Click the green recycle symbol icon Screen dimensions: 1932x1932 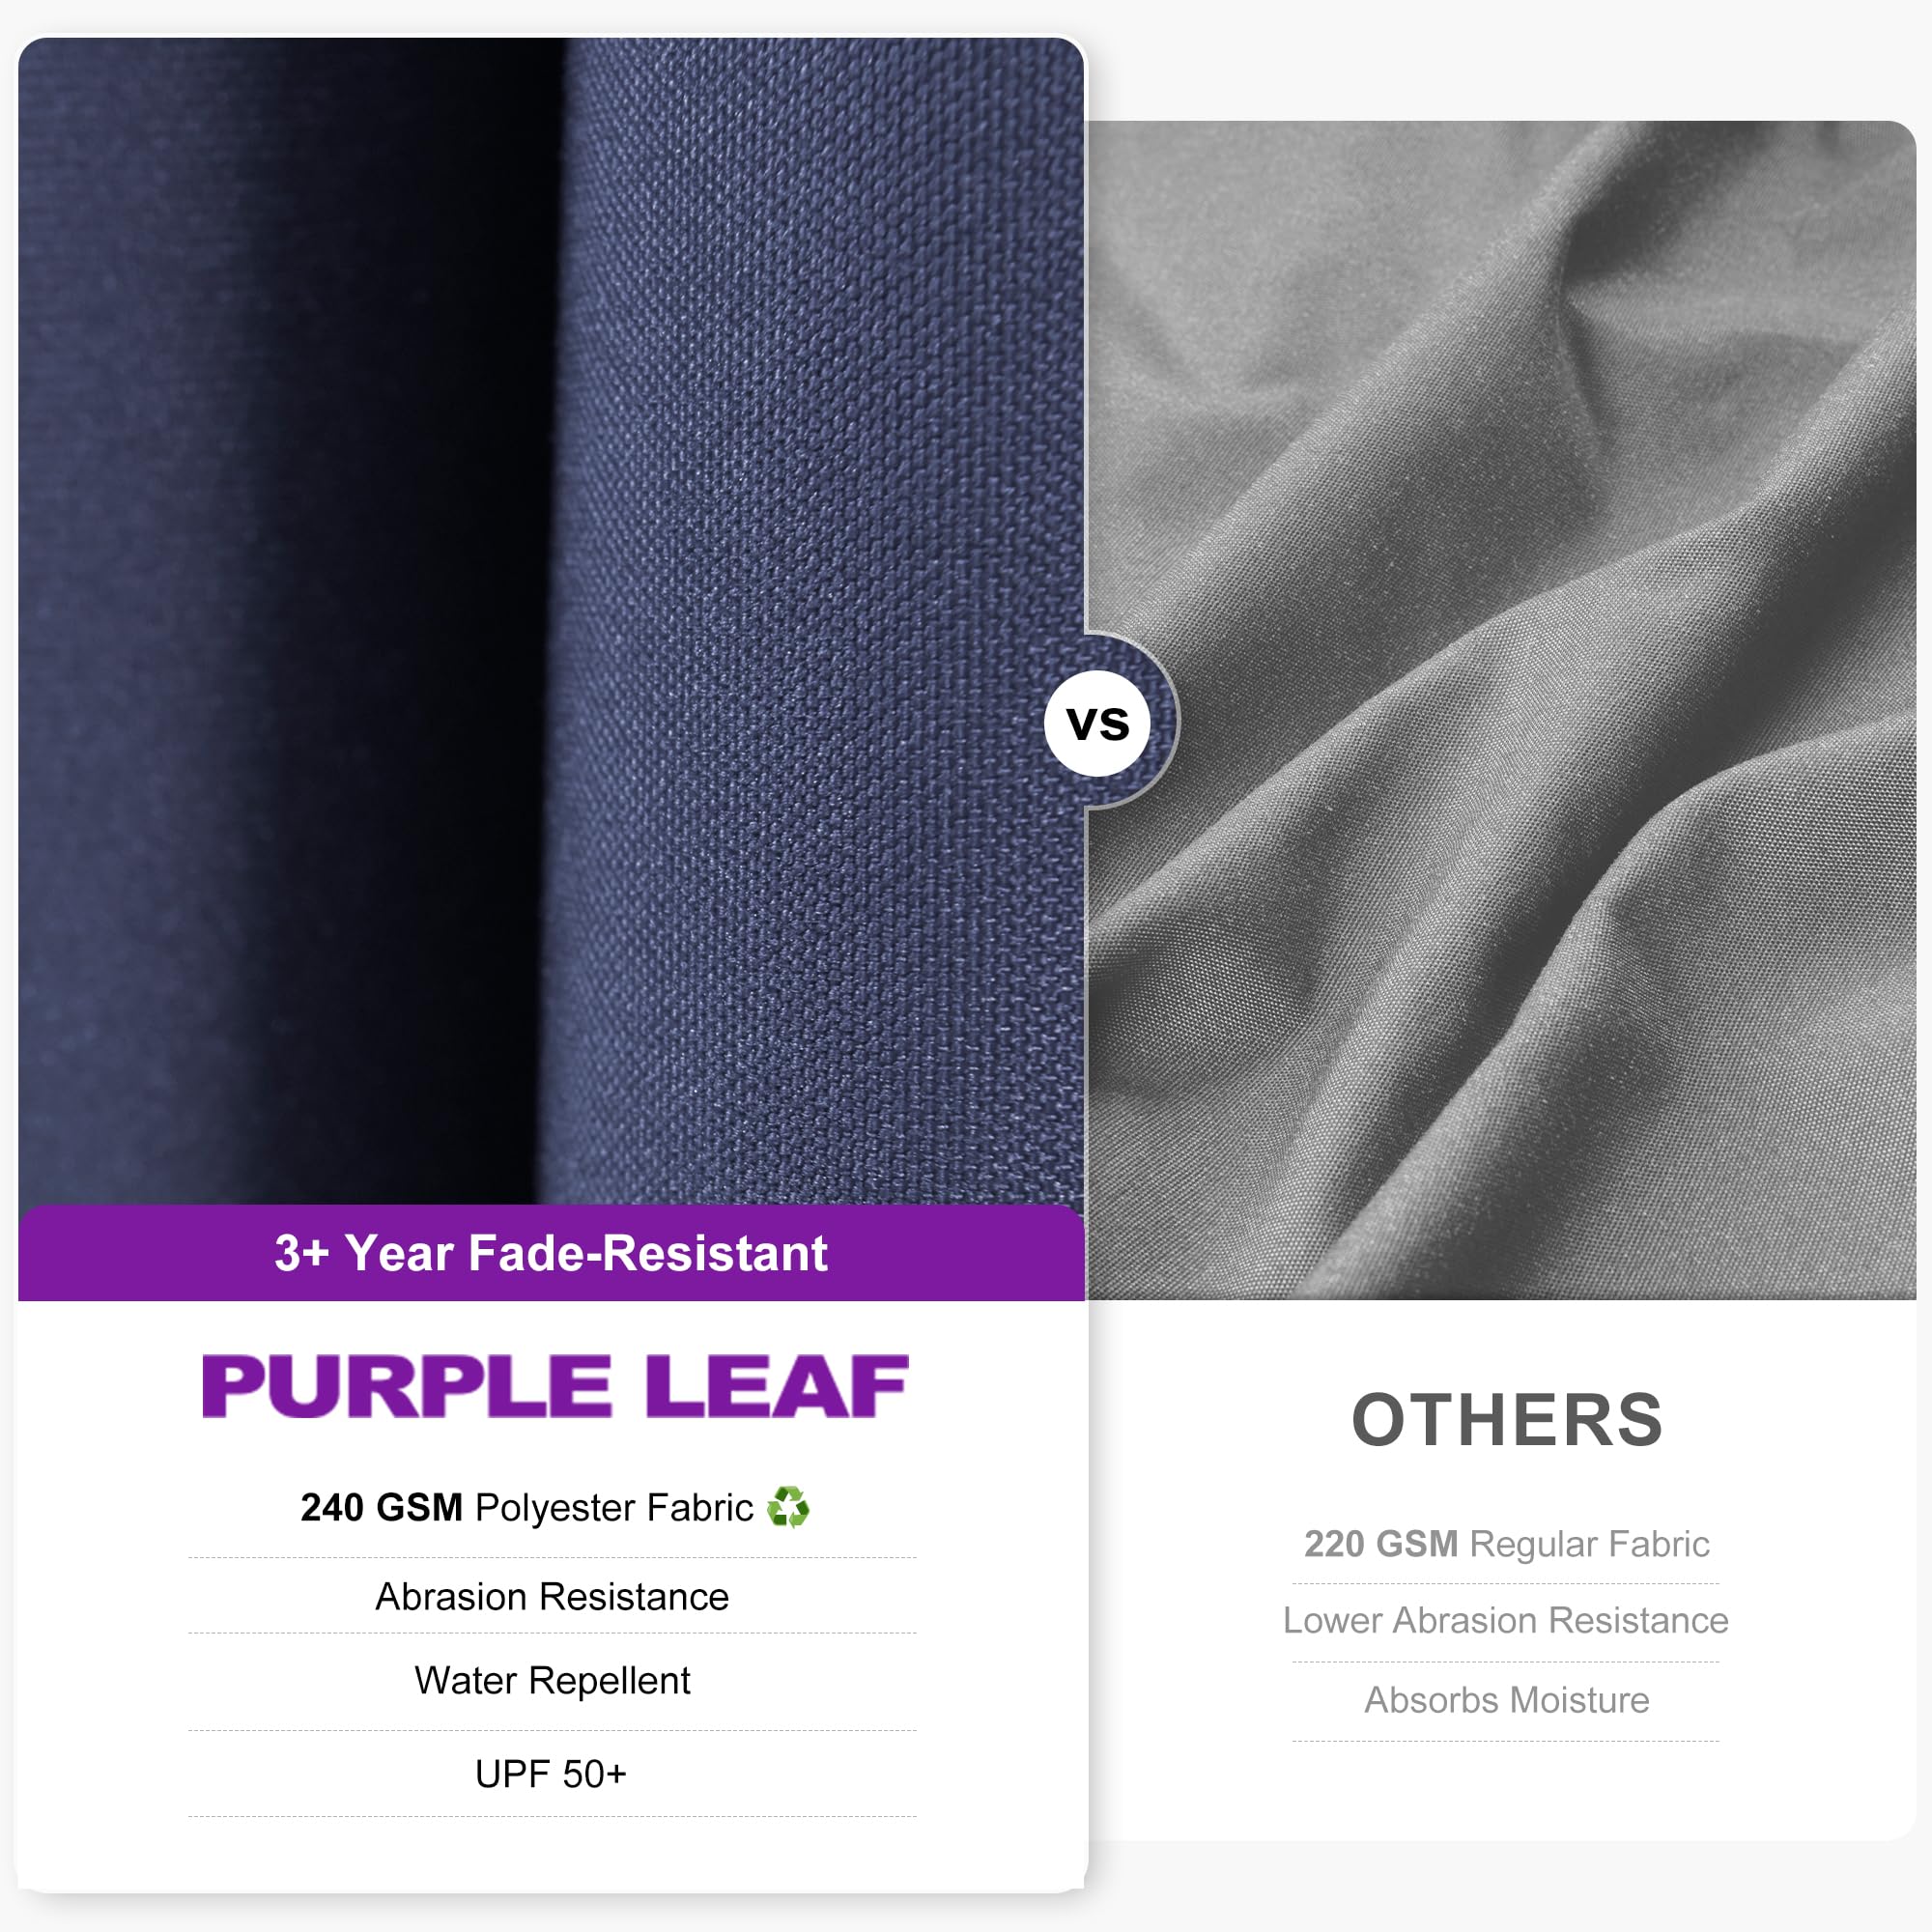tap(788, 1507)
